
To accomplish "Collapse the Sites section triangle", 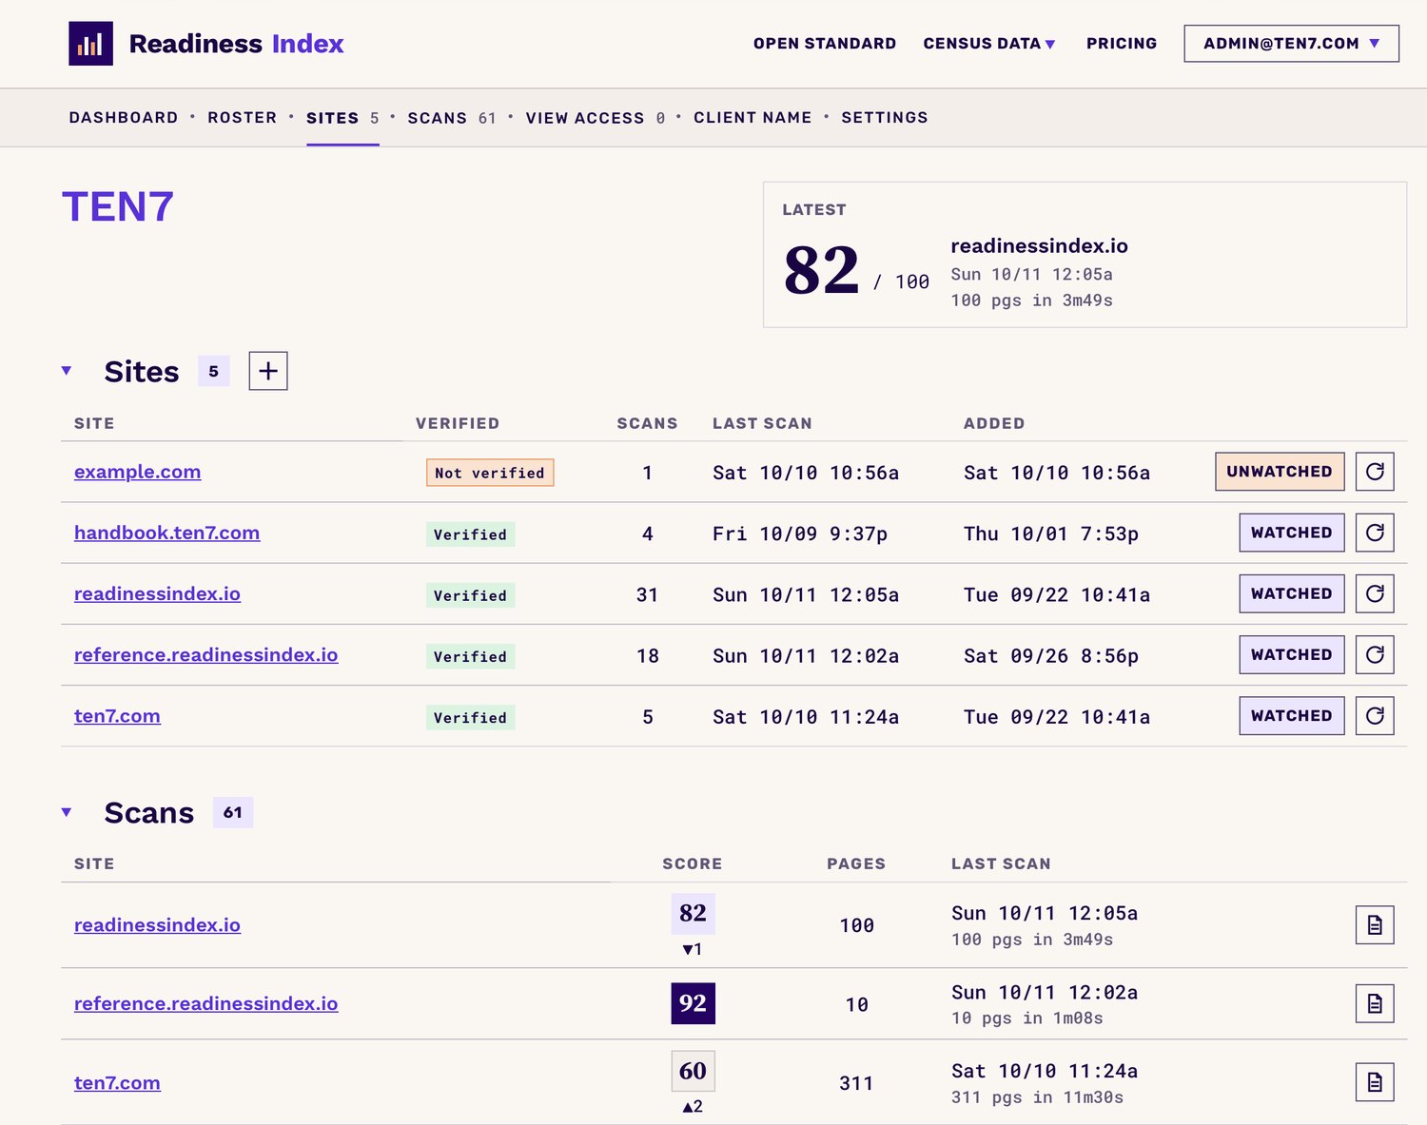I will 67,371.
